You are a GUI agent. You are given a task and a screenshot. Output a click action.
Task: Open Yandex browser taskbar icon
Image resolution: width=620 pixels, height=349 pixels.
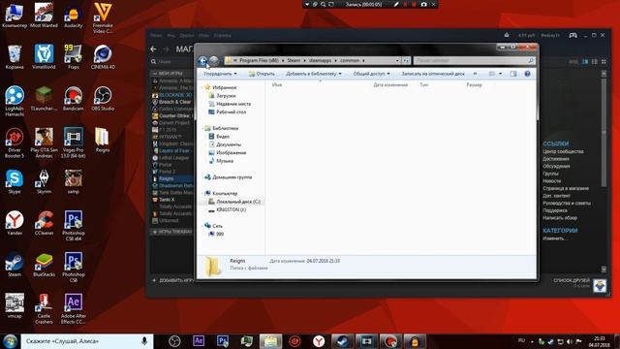(319, 340)
